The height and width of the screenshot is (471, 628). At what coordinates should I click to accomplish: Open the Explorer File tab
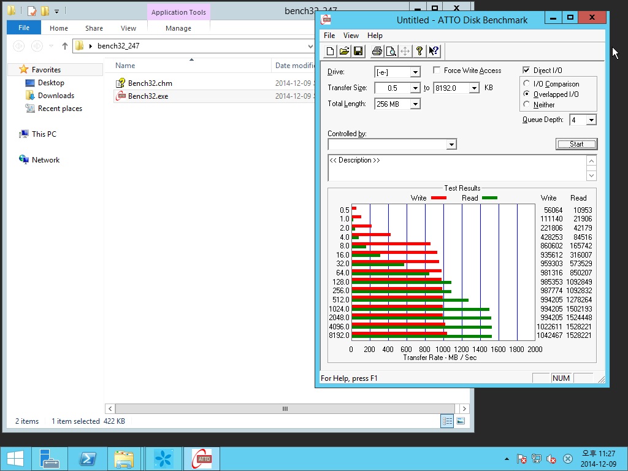click(24, 28)
